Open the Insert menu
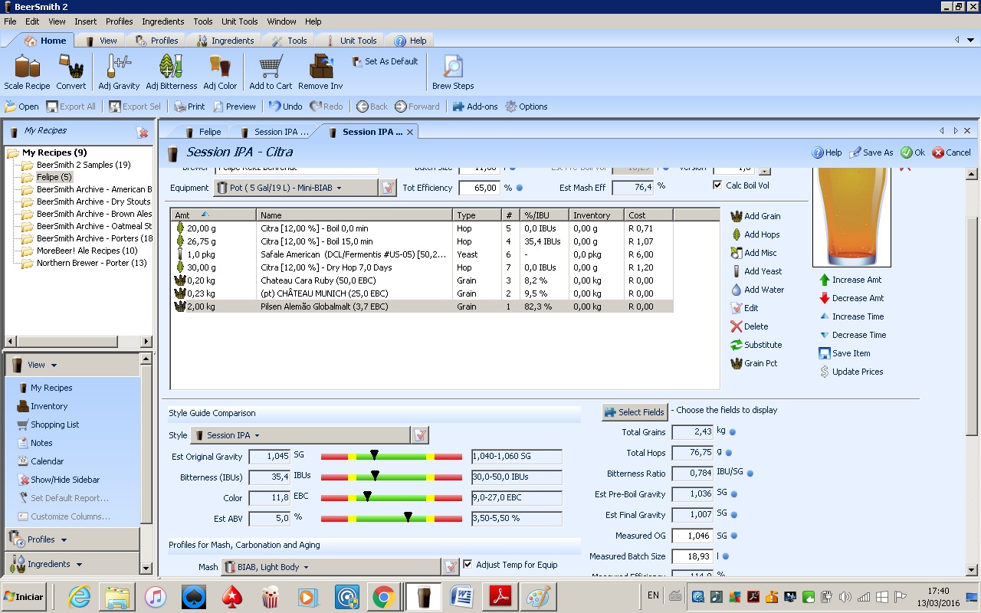Screen dimensions: 981x613 pos(85,21)
